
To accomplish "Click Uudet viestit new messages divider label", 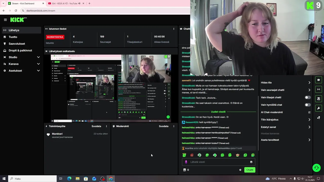I will click(x=218, y=112).
